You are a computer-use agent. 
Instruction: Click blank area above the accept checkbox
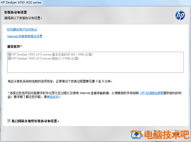pos(95,110)
